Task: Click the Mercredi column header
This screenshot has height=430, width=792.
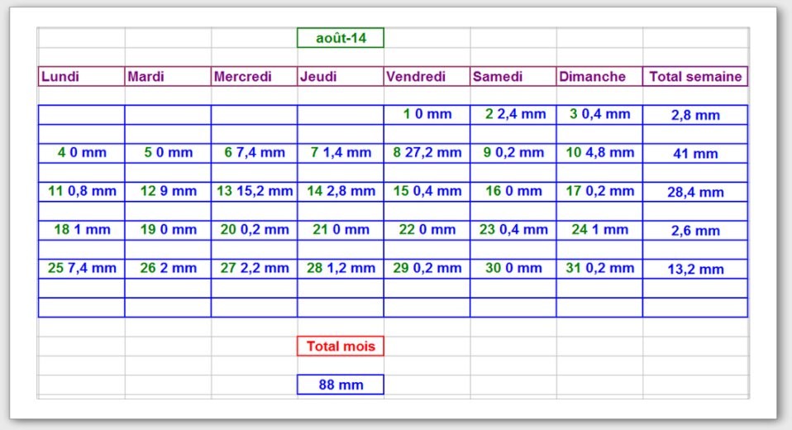Action: (254, 76)
